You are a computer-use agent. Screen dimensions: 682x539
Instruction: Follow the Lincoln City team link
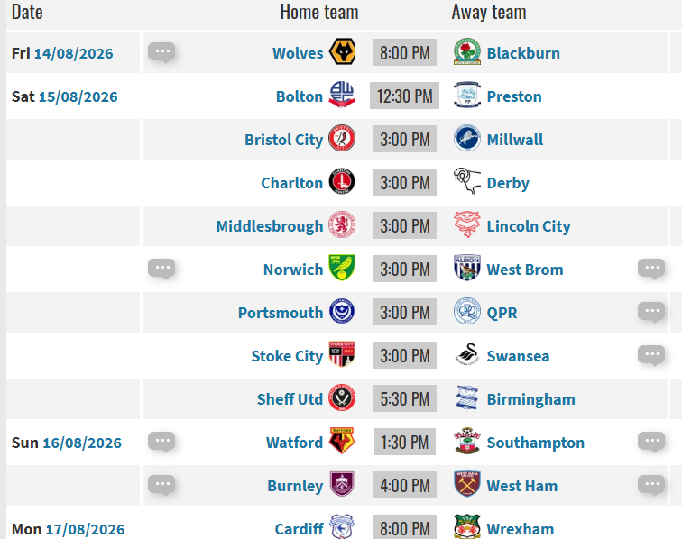[529, 226]
